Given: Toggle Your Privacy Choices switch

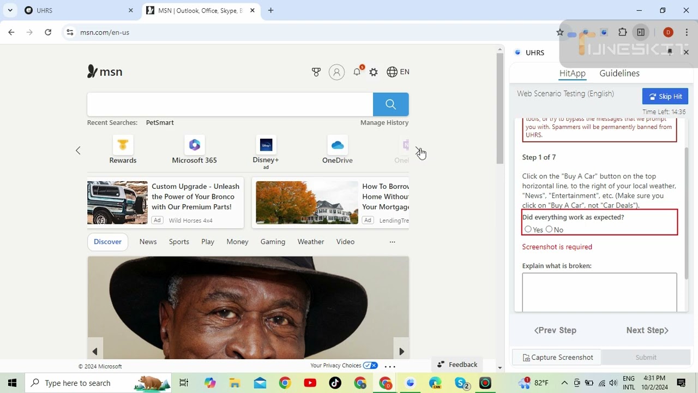Looking at the screenshot, I should (x=370, y=365).
